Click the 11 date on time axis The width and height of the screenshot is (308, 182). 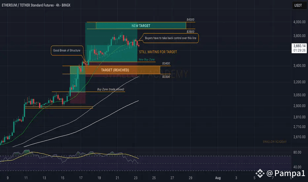26,178
